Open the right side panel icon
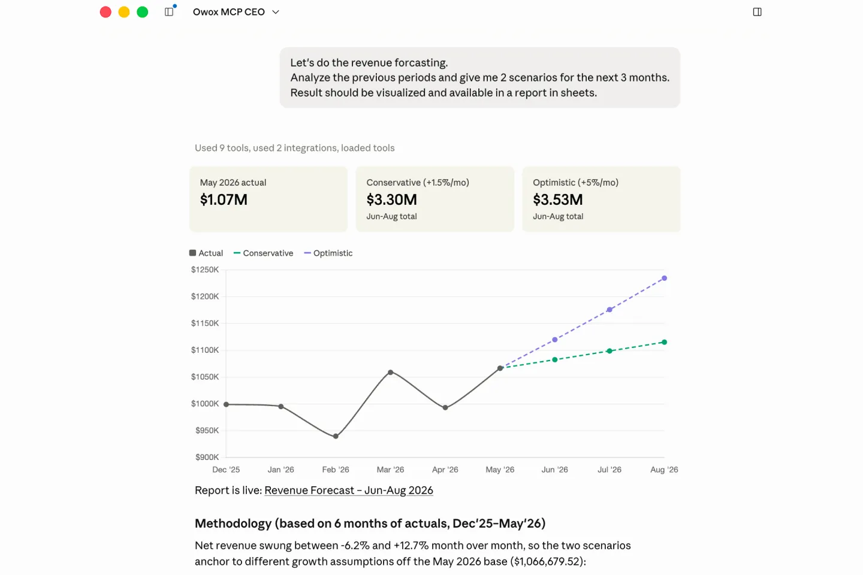The height and width of the screenshot is (575, 863). click(757, 12)
